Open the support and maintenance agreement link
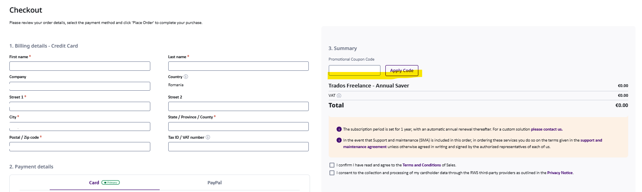The image size is (642, 192). click(x=591, y=140)
